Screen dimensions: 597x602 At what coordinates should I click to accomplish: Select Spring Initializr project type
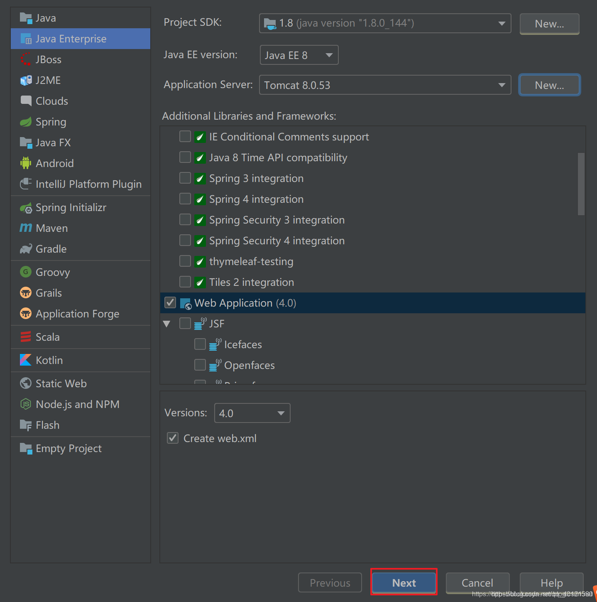click(x=81, y=207)
